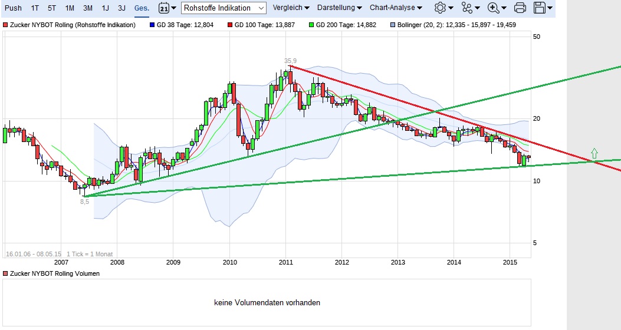Image resolution: width=621 pixels, height=330 pixels.
Task: Print the chart with printer icon
Action: (x=520, y=8)
